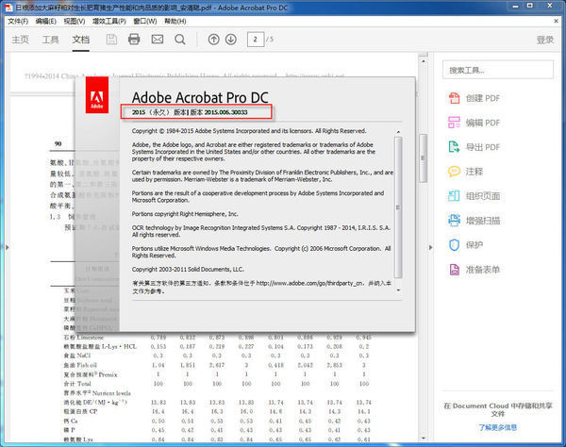Open the 编辑(E) menu

coord(46,22)
